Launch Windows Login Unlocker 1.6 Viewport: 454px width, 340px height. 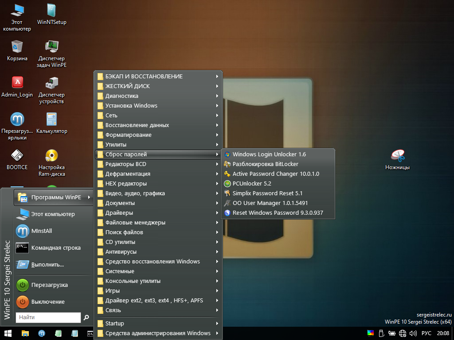(278, 155)
